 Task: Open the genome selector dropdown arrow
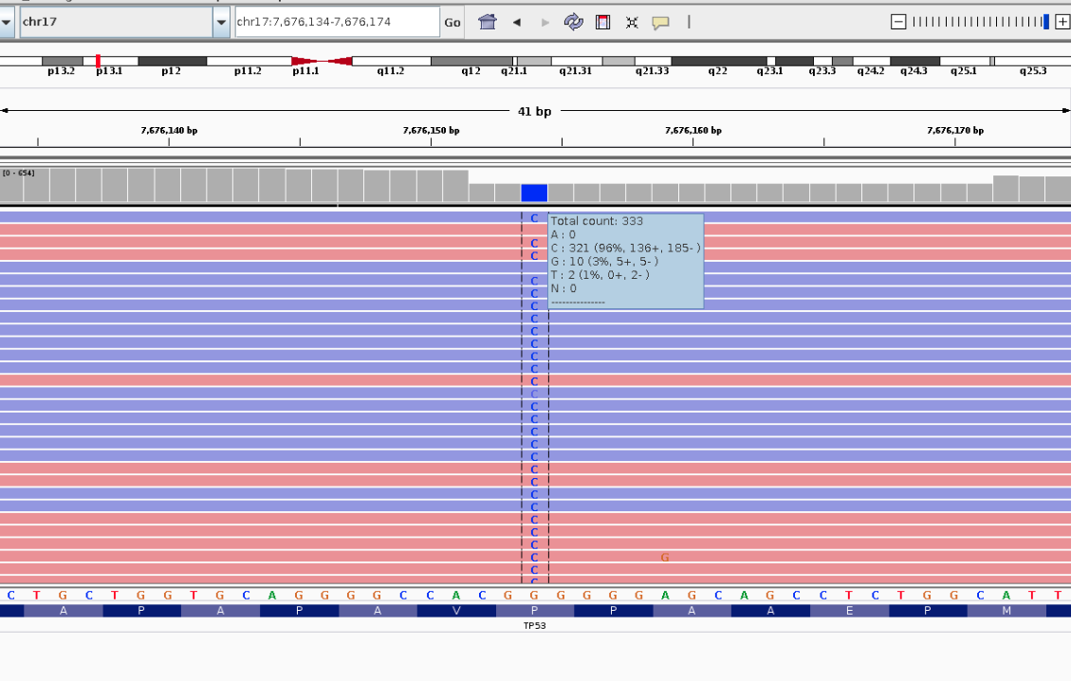pos(7,22)
